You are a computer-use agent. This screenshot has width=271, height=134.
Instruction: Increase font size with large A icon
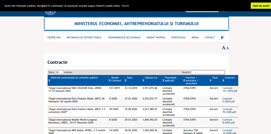click(x=224, y=48)
